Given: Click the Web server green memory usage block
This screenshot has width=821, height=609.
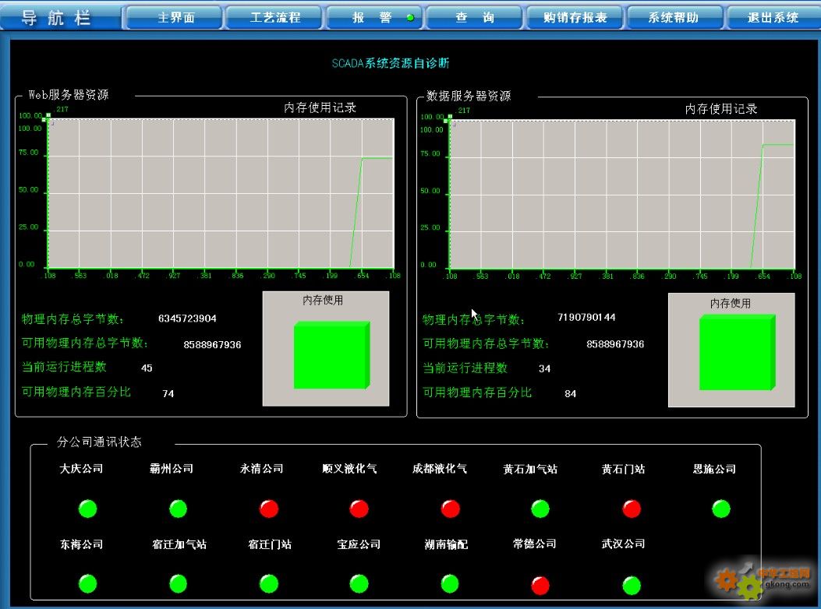Looking at the screenshot, I should coord(331,355).
